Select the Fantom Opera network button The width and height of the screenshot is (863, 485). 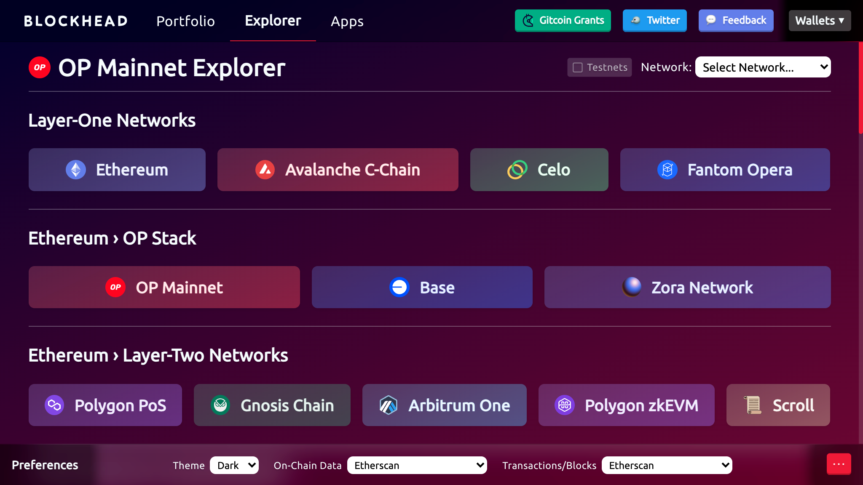[x=725, y=170]
